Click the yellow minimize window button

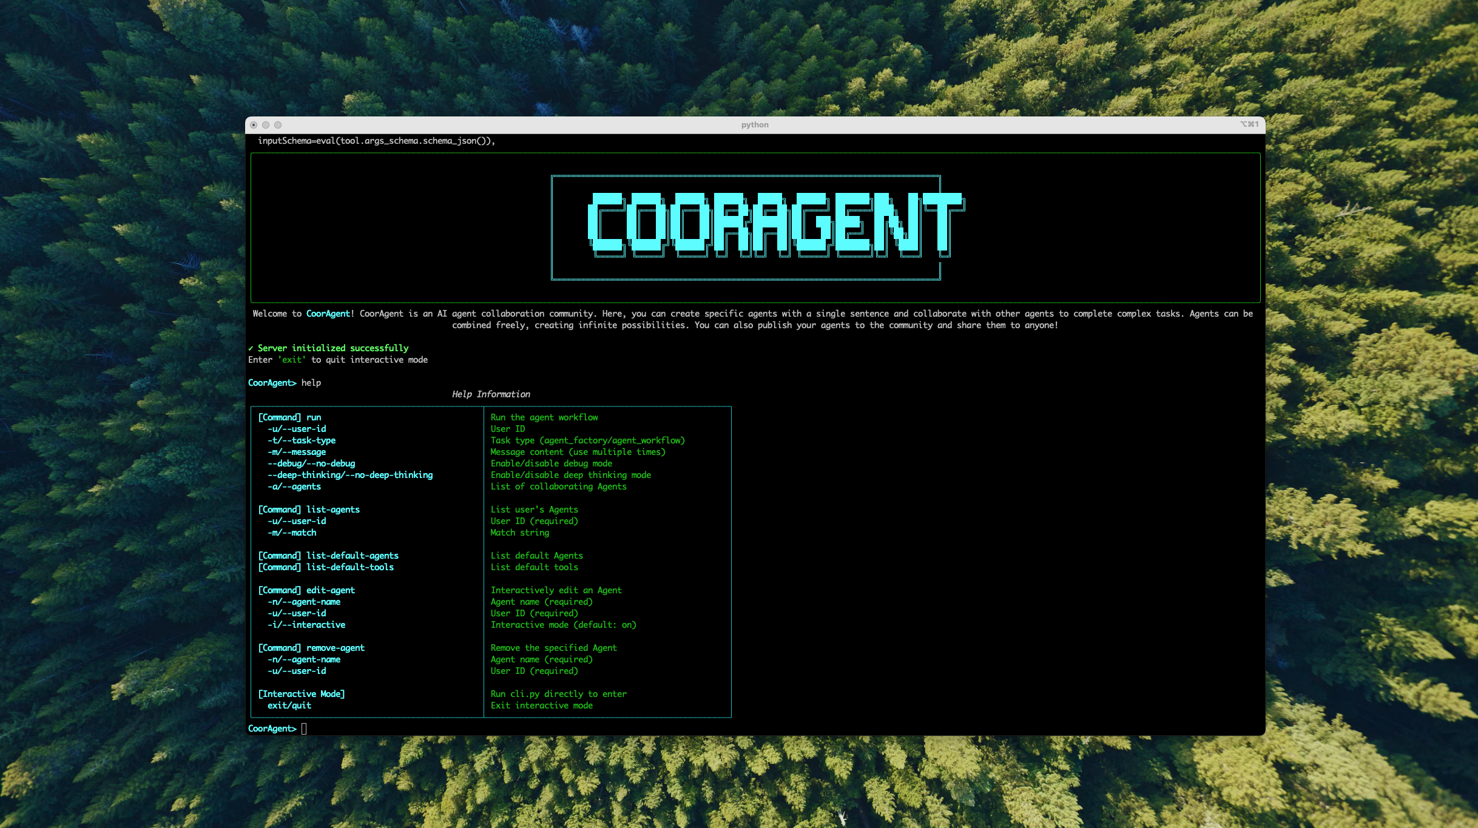click(x=266, y=125)
